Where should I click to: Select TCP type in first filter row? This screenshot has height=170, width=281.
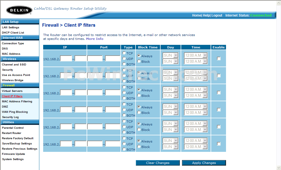coord(124,53)
